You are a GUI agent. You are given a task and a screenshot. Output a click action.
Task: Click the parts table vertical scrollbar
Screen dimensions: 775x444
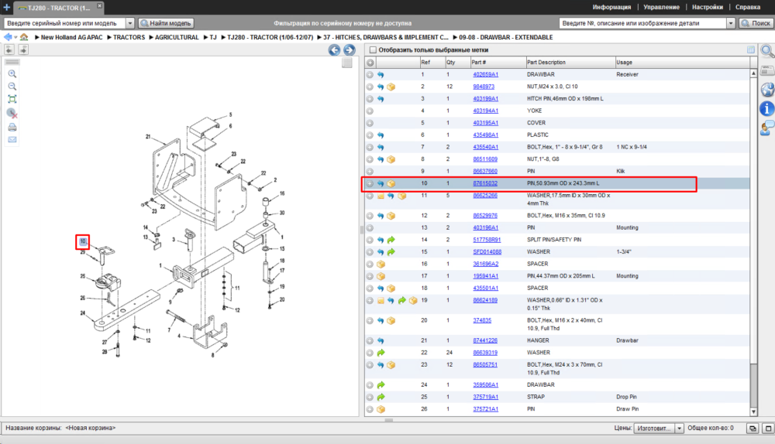click(753, 242)
